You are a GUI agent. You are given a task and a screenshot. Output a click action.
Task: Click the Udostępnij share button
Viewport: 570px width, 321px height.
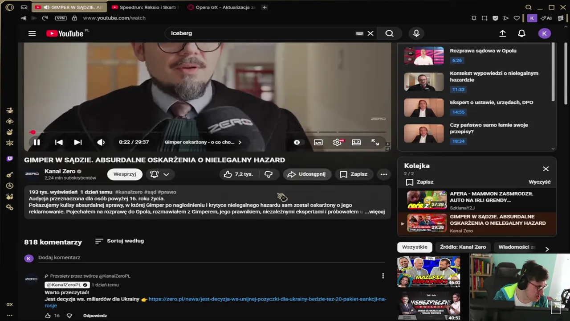point(307,174)
